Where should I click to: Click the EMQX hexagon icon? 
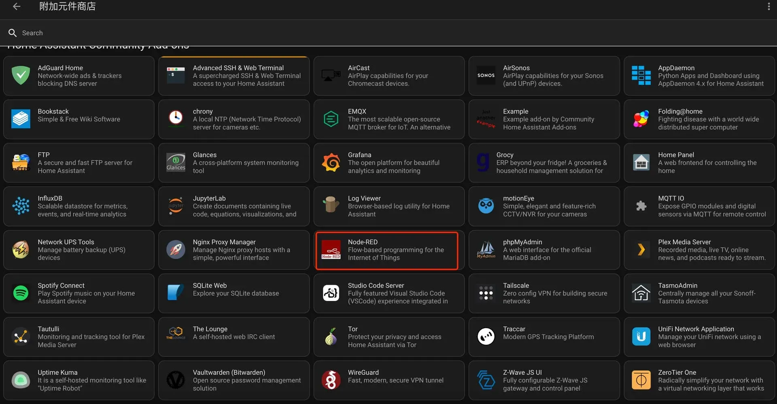tap(331, 119)
